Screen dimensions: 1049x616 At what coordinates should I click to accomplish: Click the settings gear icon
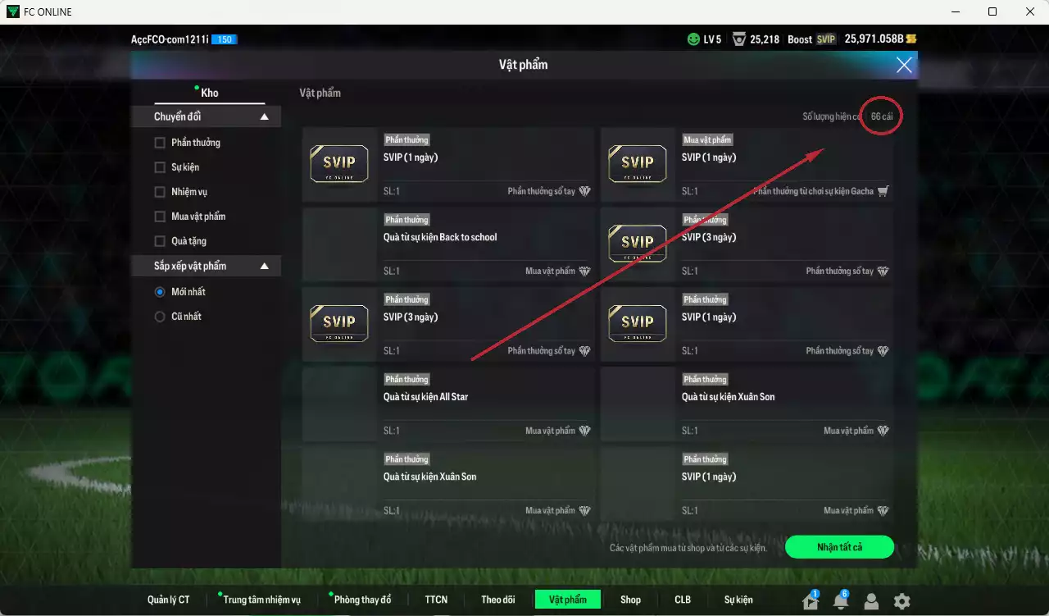pyautogui.click(x=901, y=601)
